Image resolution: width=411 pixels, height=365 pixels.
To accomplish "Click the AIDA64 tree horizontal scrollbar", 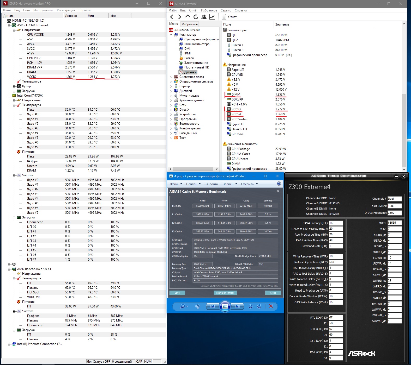I will click(193, 169).
